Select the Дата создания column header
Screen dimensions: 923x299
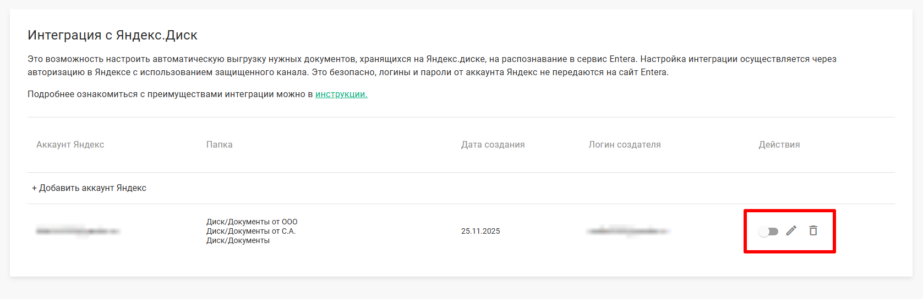coord(493,145)
